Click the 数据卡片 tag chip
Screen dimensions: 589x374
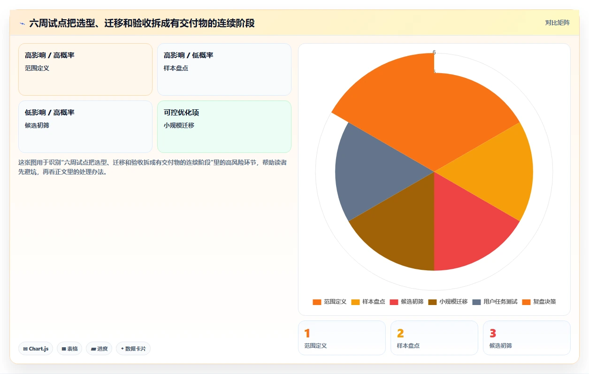tap(133, 349)
